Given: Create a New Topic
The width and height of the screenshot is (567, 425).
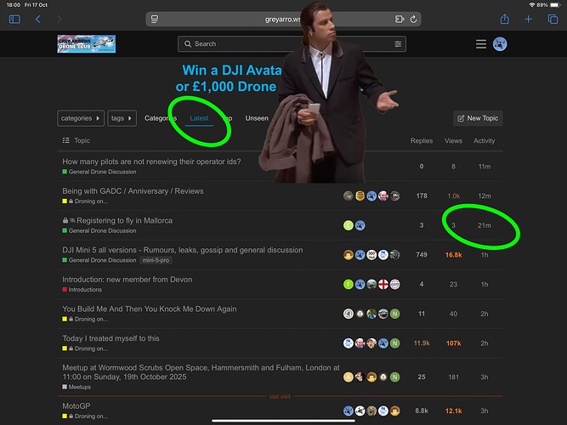Looking at the screenshot, I should click(478, 118).
